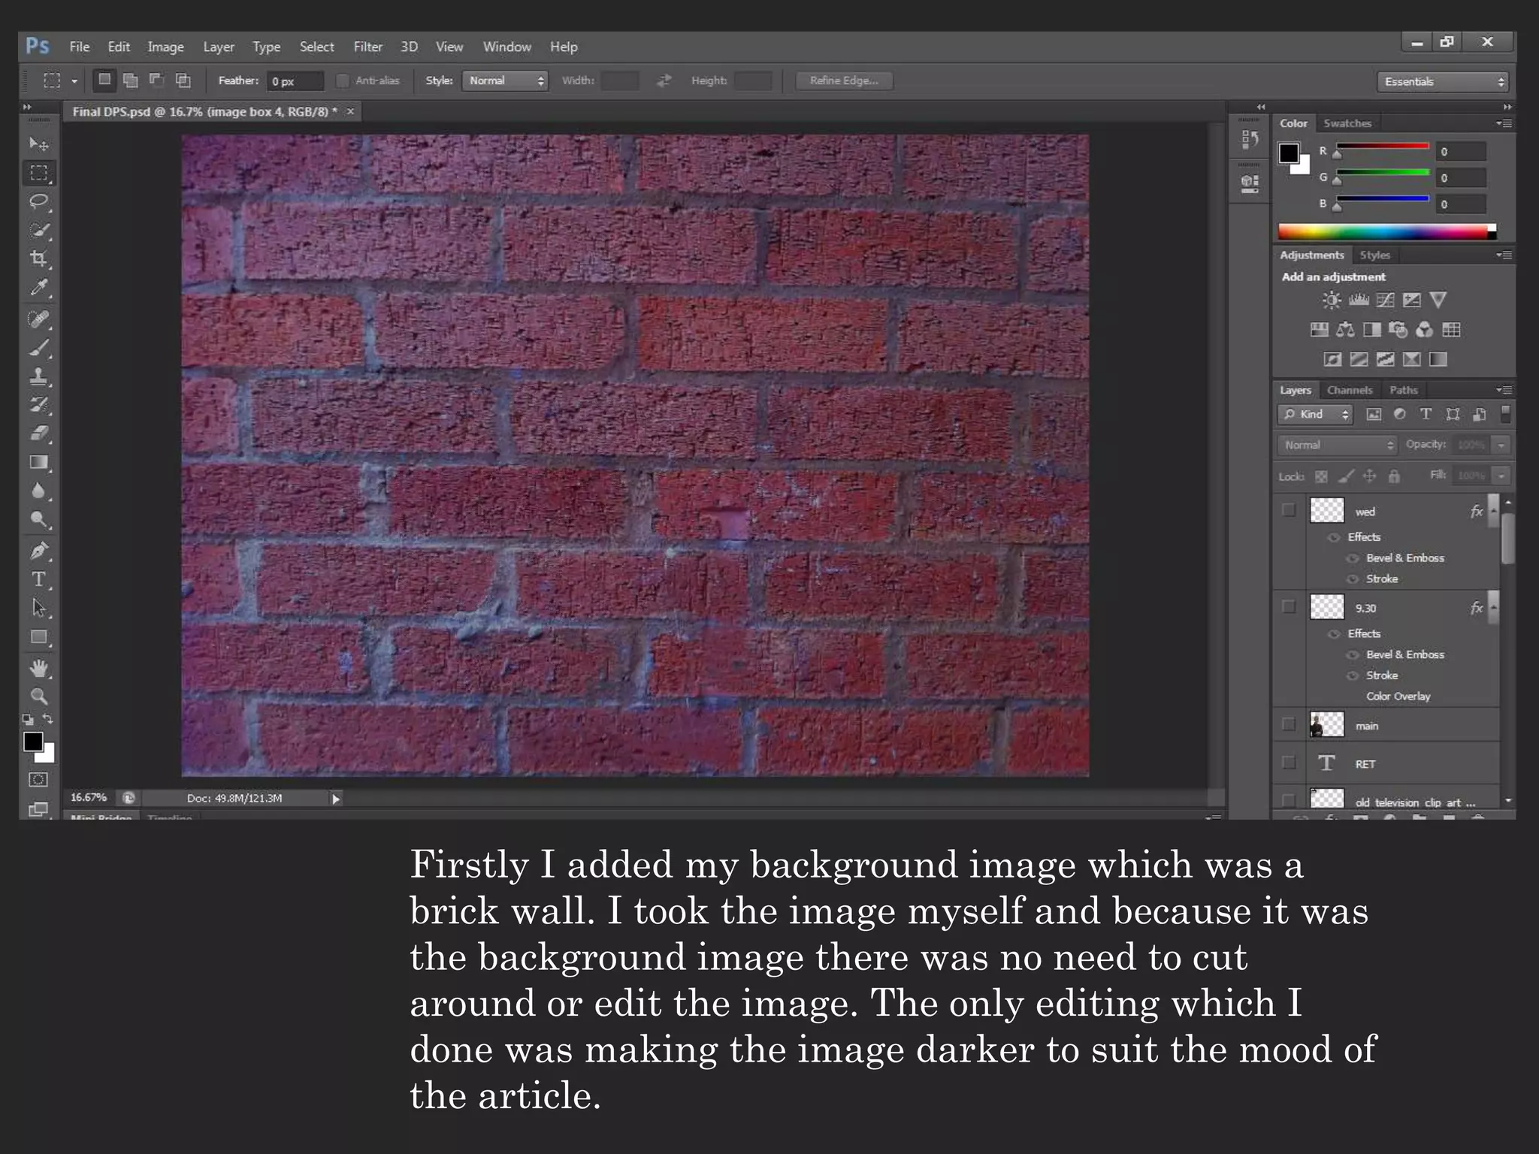Screen dimensions: 1539x1154
Task: Switch to the Channels tab
Action: [1350, 390]
